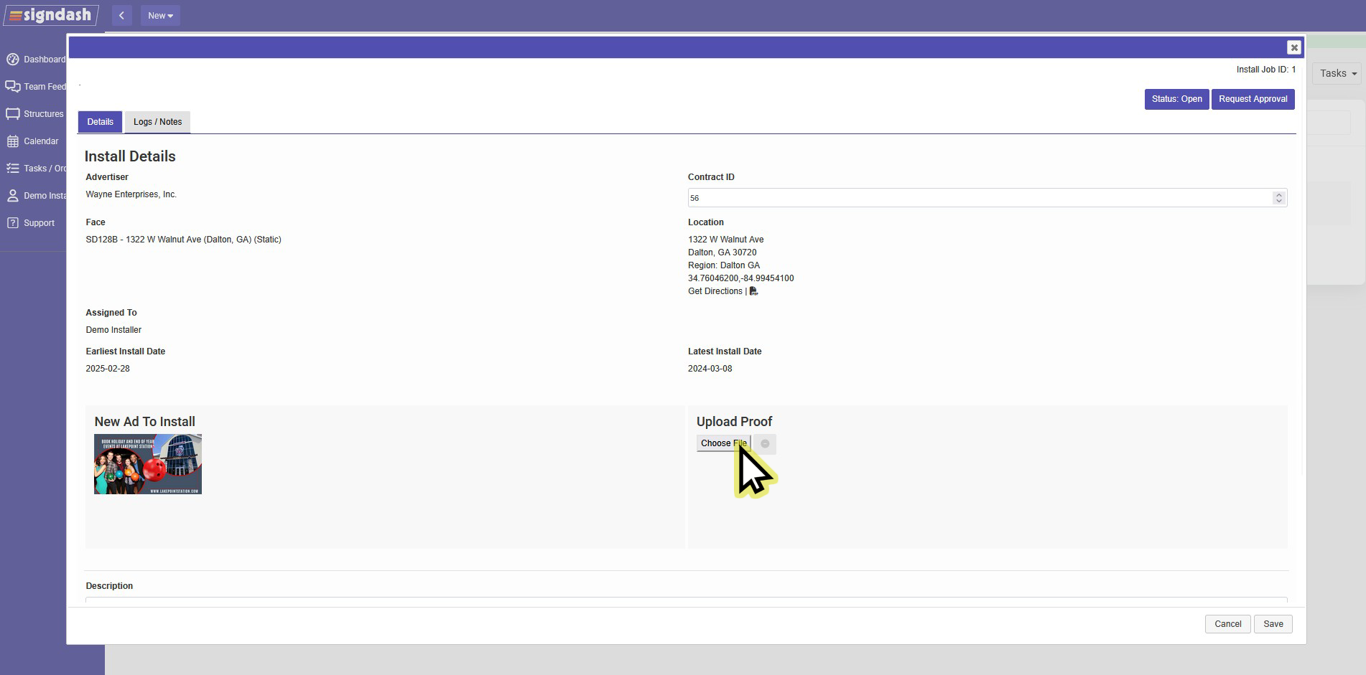Click the New Ad To Install thumbnail
This screenshot has width=1366, height=675.
[x=148, y=464]
